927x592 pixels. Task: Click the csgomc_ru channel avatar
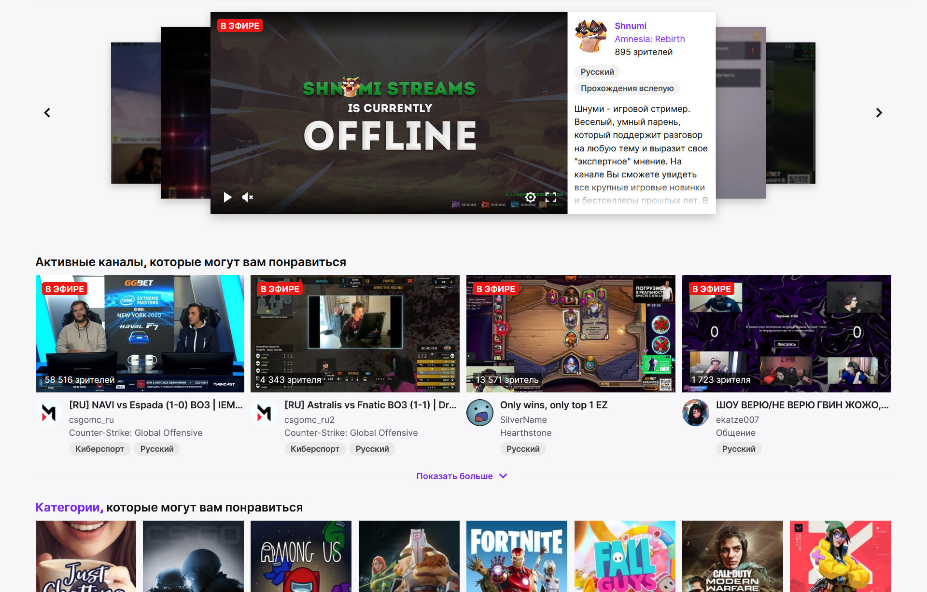49,413
